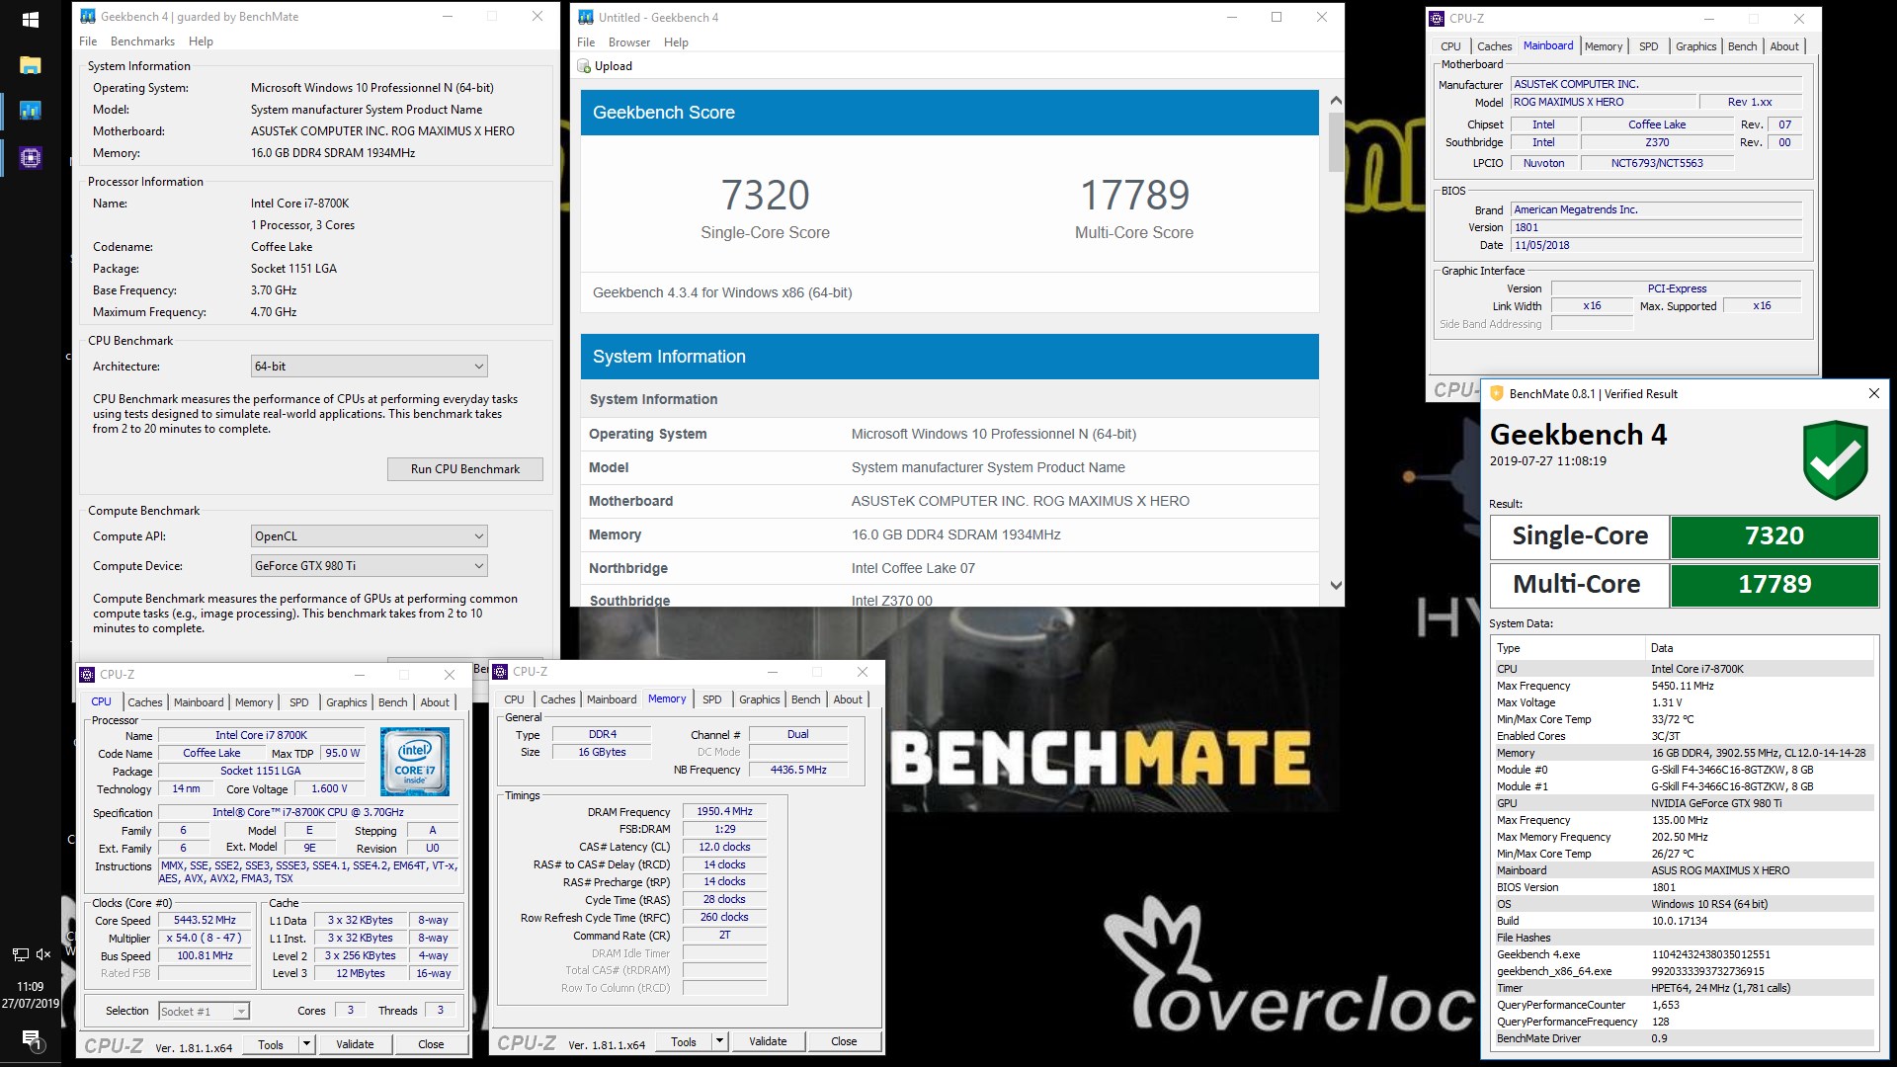Click the taskbar clock showing 11:09
Image resolution: width=1897 pixels, height=1067 pixels.
click(31, 986)
